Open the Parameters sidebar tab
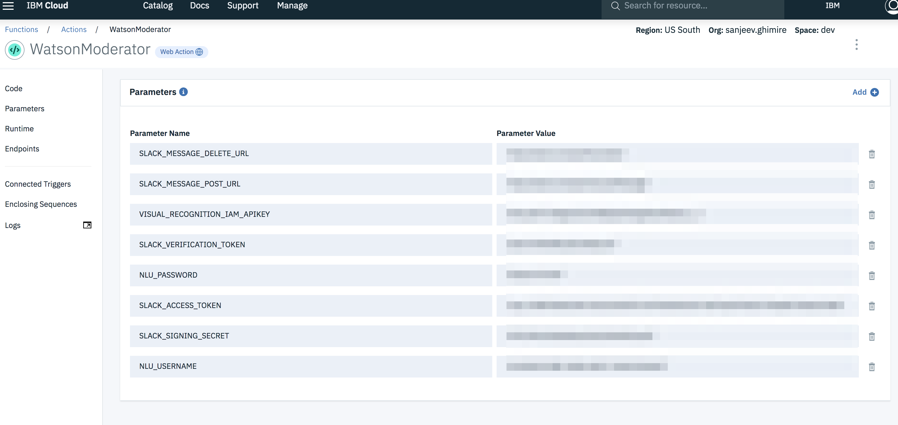Screen dimensions: 898x425 [24, 109]
